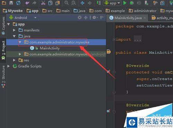Place cursor on 'public class' line
Screen dimensions: 173x128
pyautogui.click(x=144, y=52)
